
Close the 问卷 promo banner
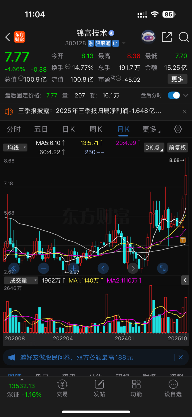(x=181, y=357)
